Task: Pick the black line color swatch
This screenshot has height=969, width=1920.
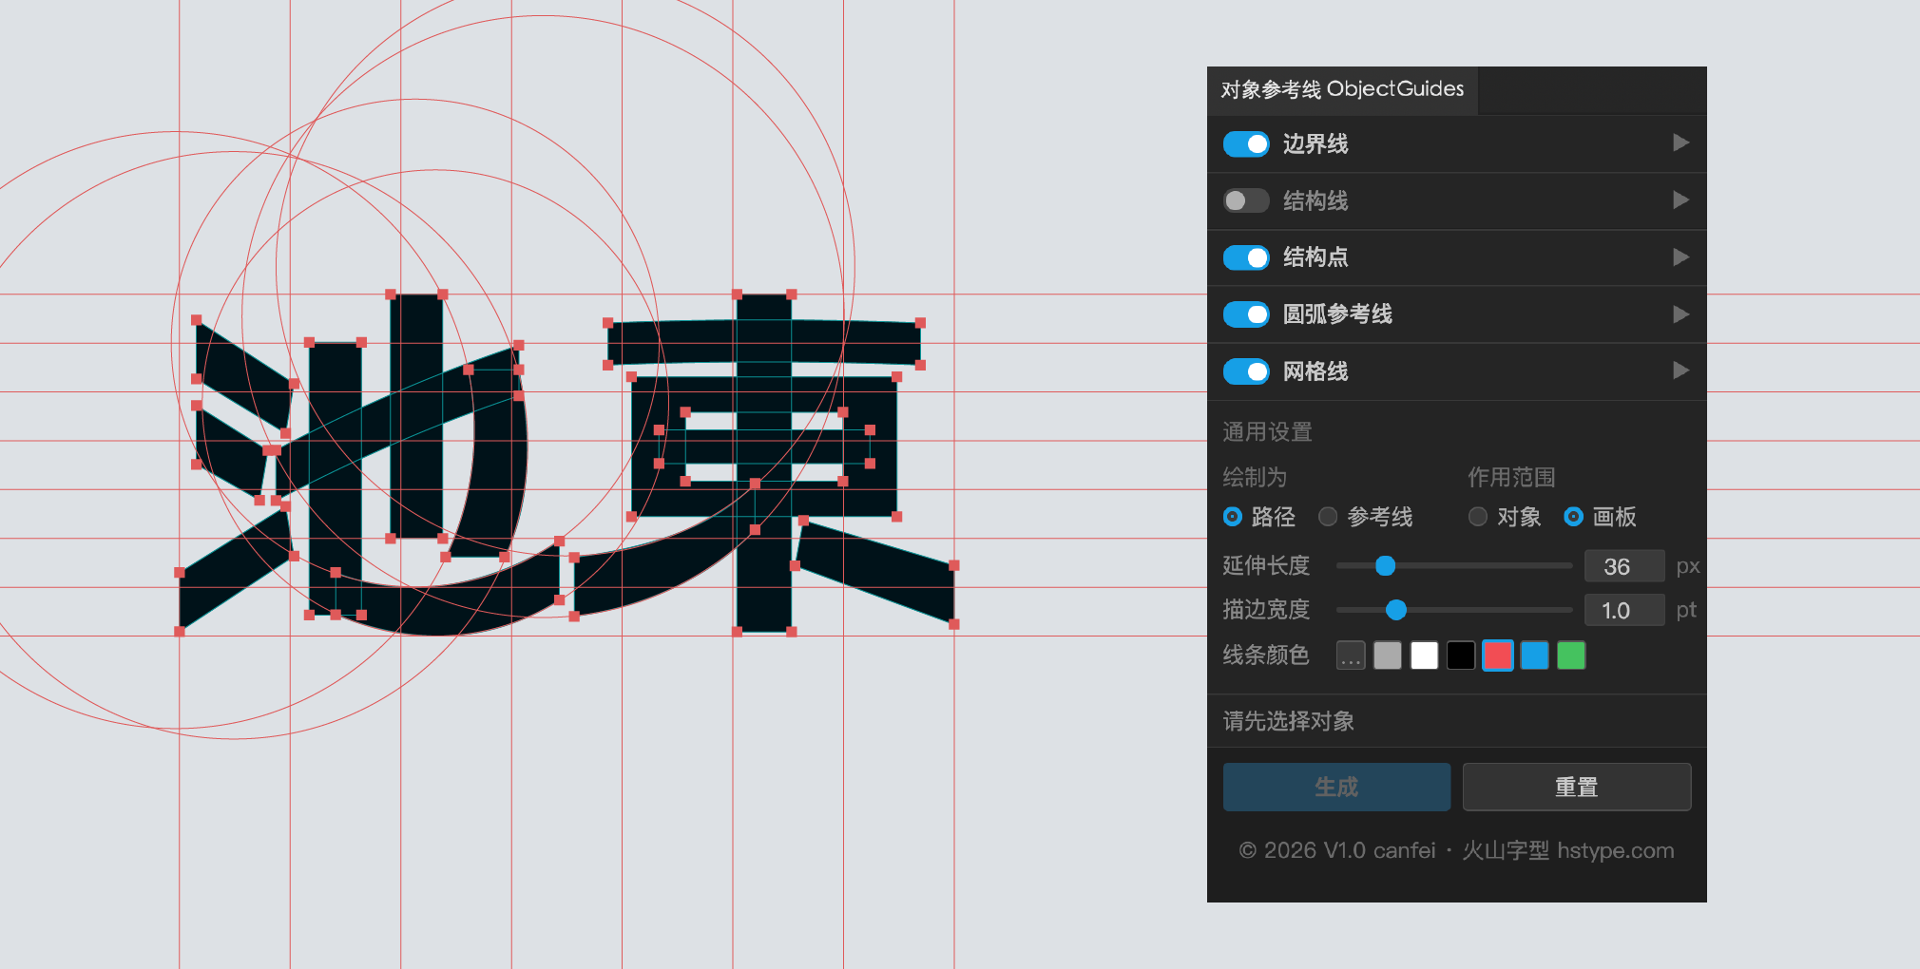Action: pyautogui.click(x=1461, y=655)
